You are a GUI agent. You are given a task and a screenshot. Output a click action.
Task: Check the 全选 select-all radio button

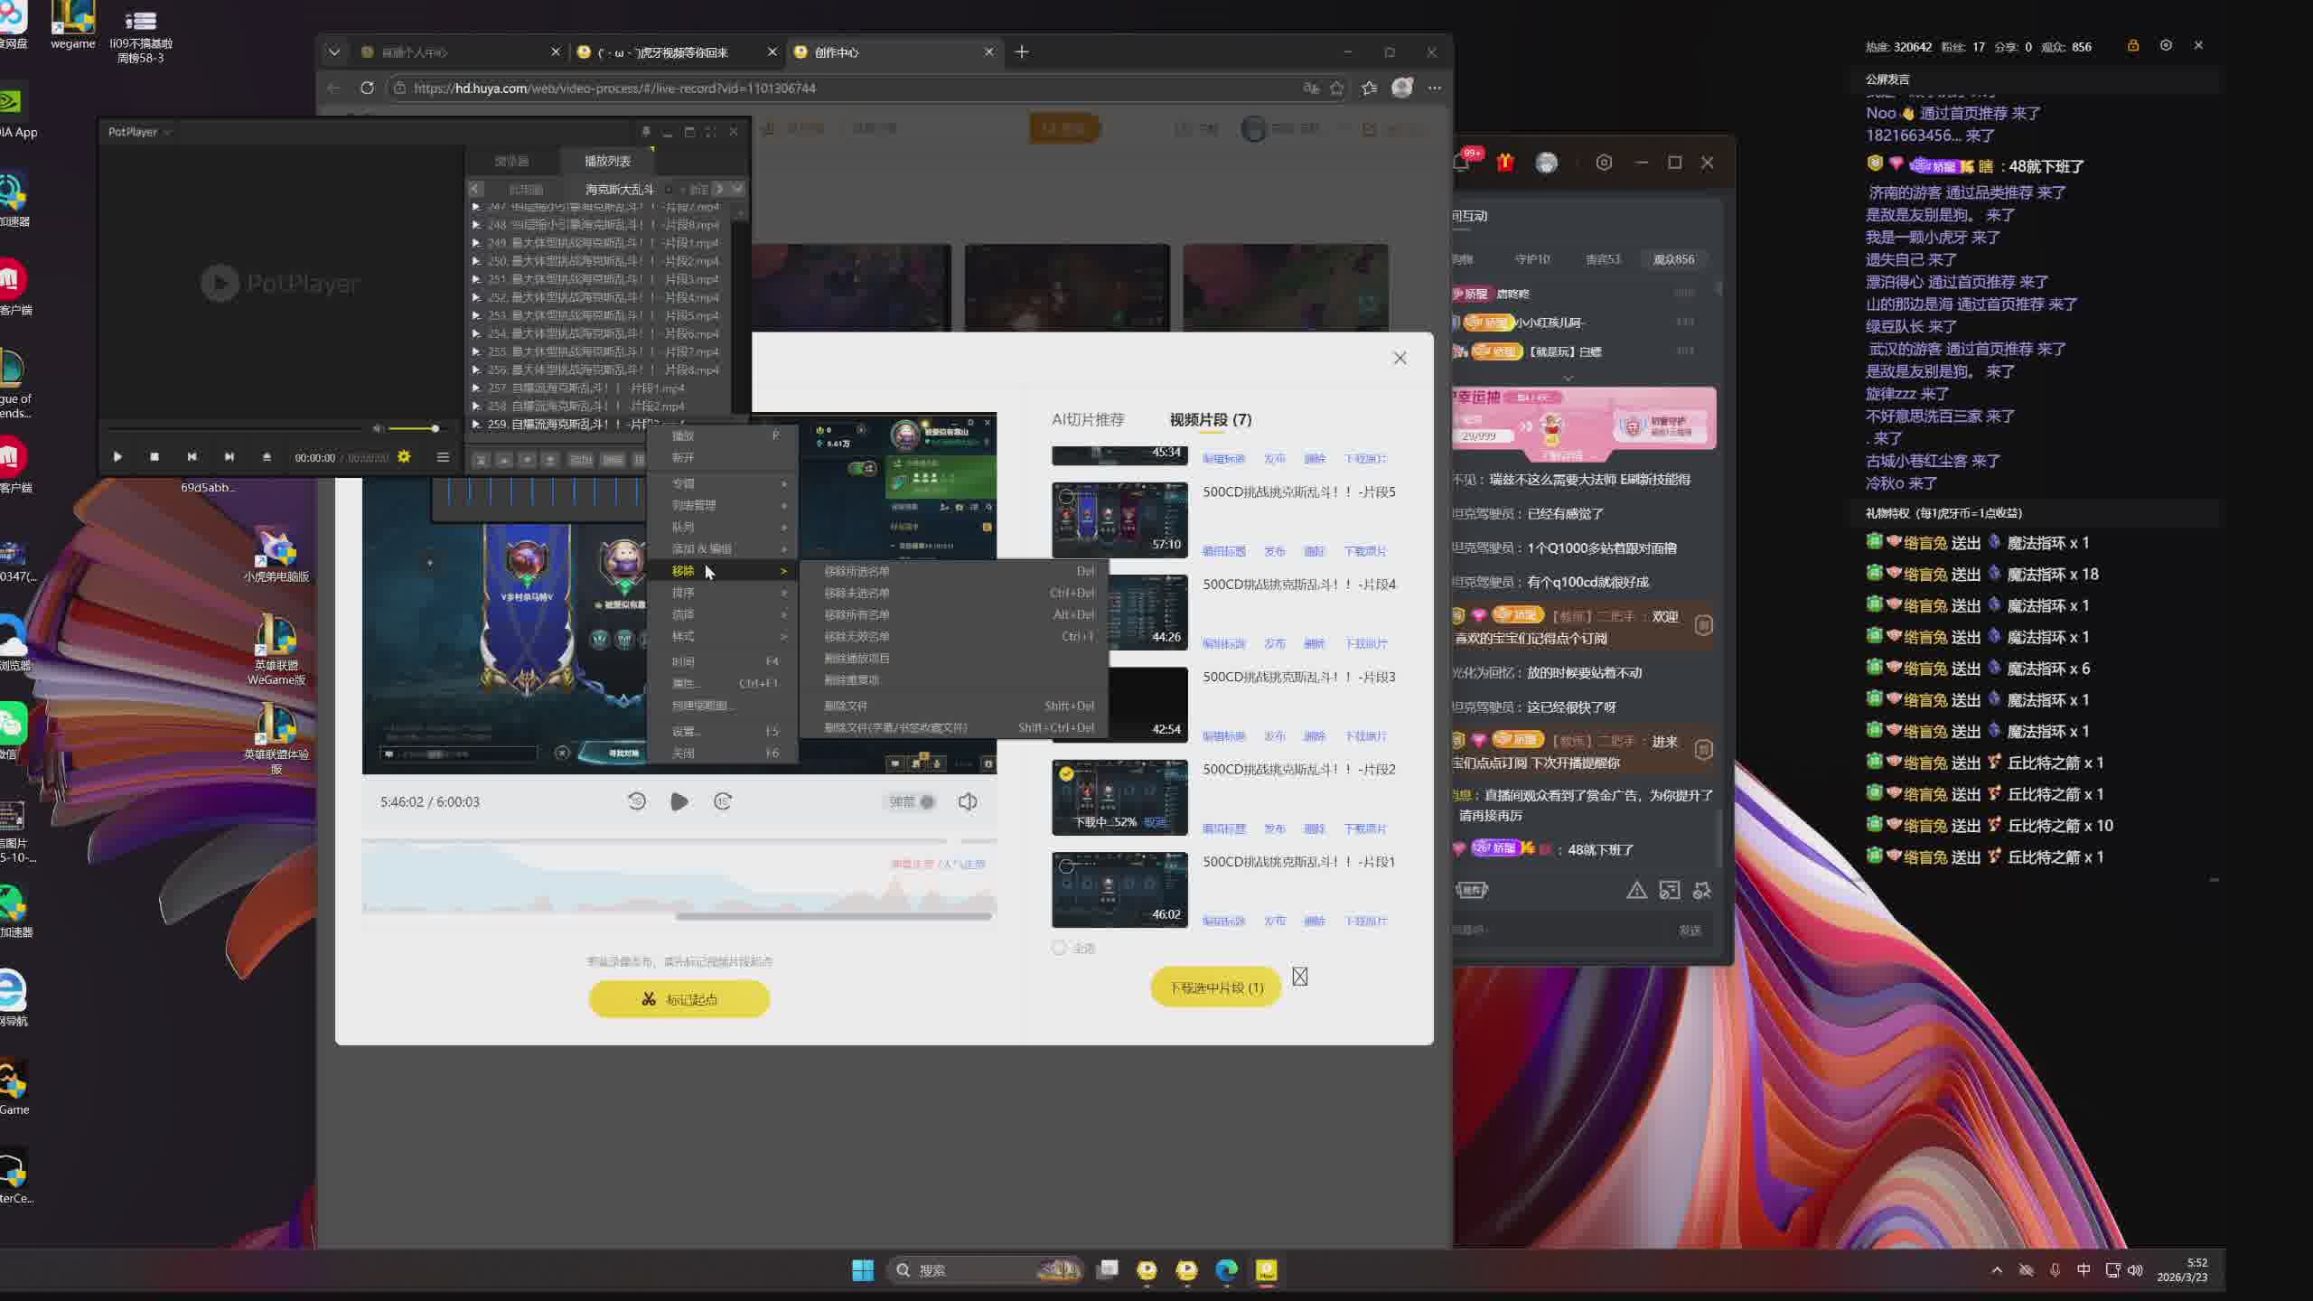point(1059,948)
